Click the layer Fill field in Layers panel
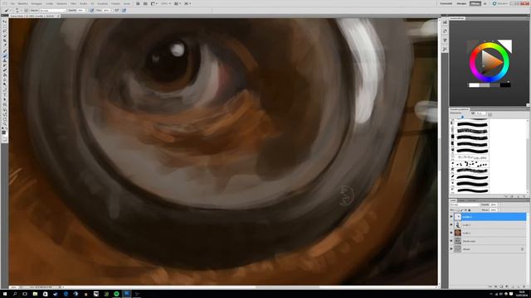This screenshot has width=531, height=298. [x=494, y=209]
